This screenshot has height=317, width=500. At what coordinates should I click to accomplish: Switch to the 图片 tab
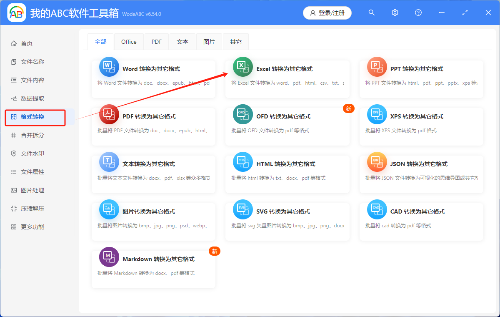pyautogui.click(x=209, y=41)
